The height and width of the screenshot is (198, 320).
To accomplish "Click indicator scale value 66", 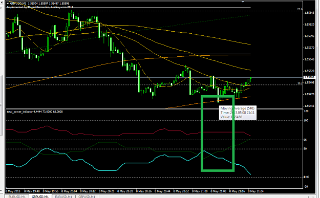I will click(x=305, y=140).
